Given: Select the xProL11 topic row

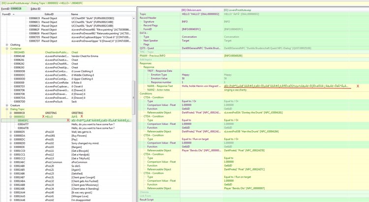Looking at the screenshot, I should 66,151.
